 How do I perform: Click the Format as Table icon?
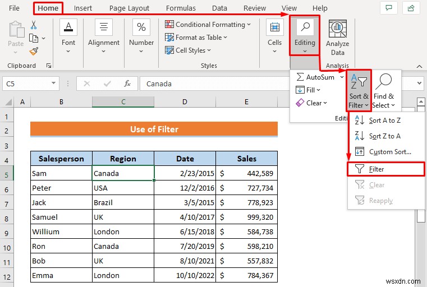point(169,37)
